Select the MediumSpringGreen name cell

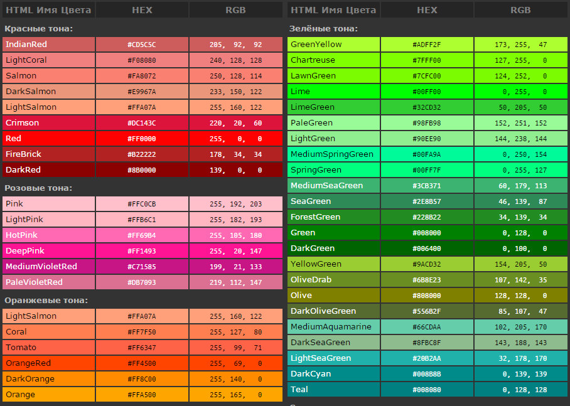(x=334, y=154)
